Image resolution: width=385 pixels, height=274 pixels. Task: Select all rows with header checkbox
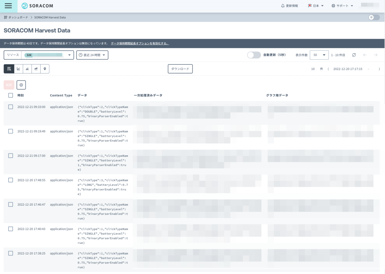click(x=11, y=95)
